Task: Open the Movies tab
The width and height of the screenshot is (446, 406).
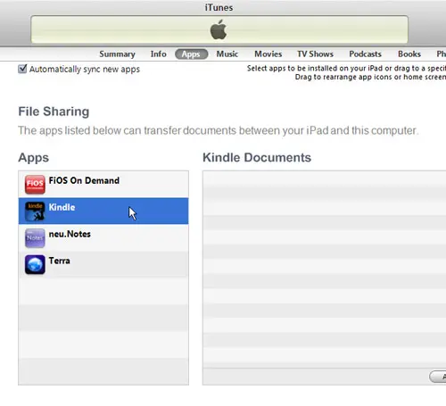Action: tap(268, 54)
